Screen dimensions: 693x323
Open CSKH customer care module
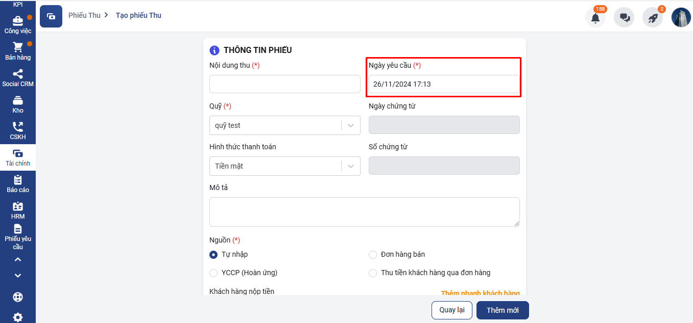(x=18, y=131)
